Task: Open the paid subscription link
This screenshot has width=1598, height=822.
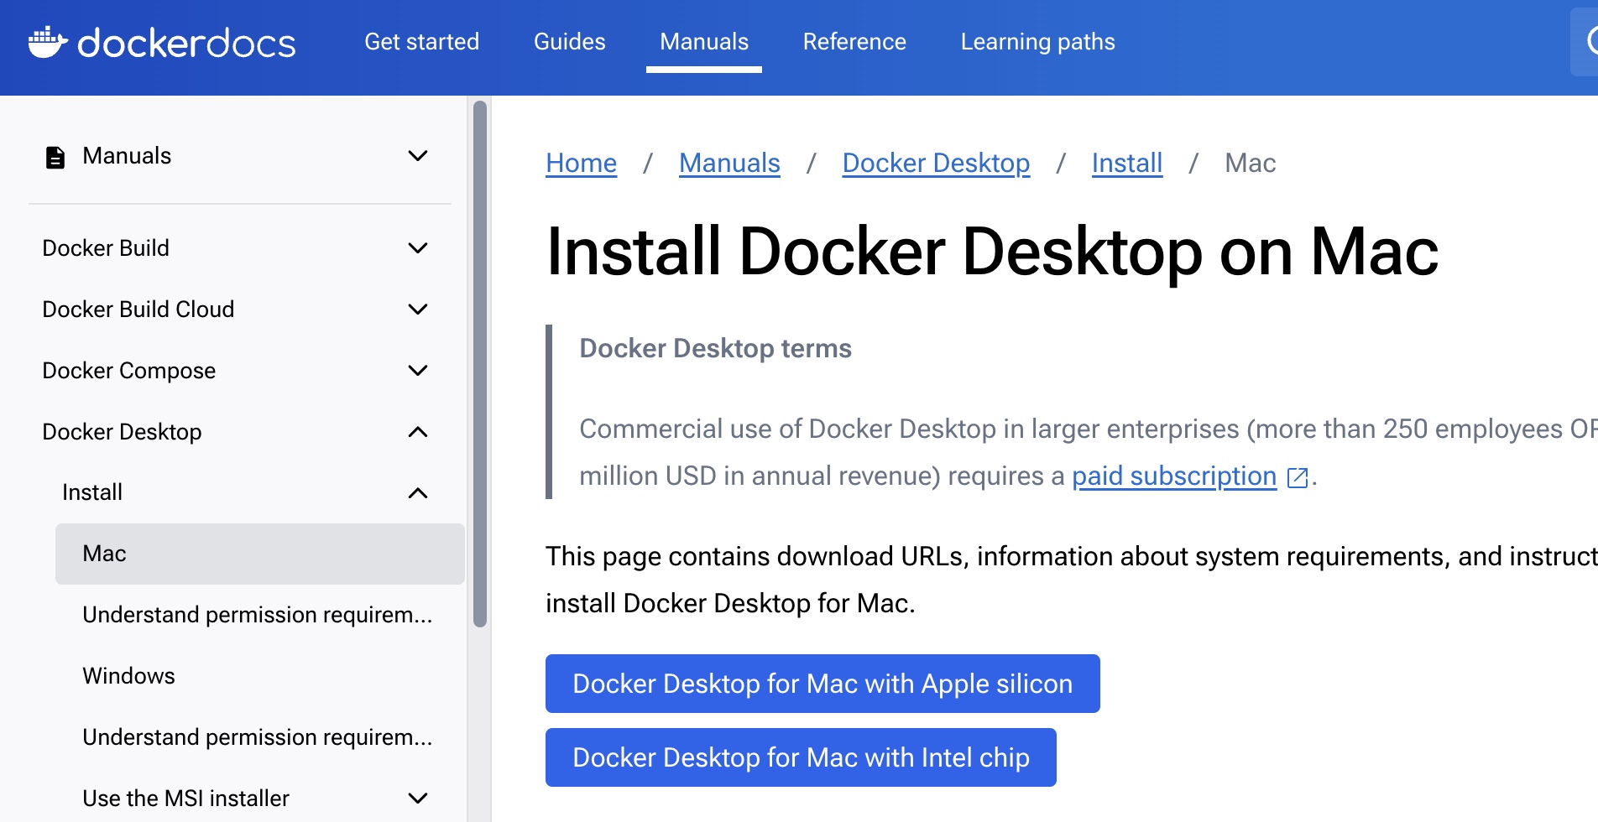Action: 1174,476
